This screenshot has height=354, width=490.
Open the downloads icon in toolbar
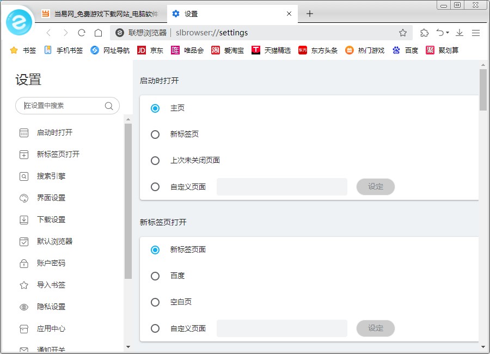(460, 33)
